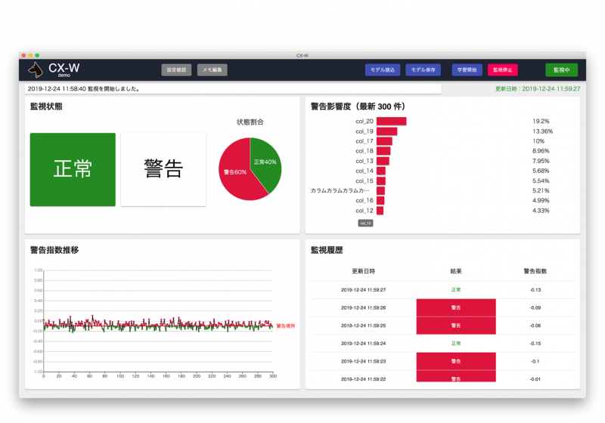
Task: Select the history row dated 11:59:27
Action: click(x=442, y=290)
